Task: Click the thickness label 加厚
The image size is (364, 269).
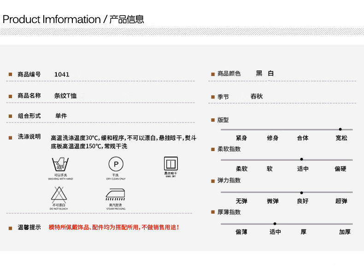Action: point(345,232)
